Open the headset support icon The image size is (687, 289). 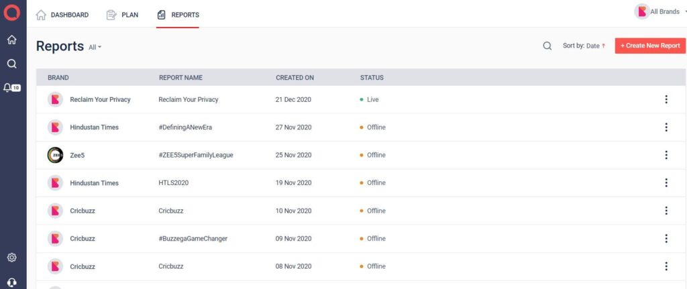point(12,283)
